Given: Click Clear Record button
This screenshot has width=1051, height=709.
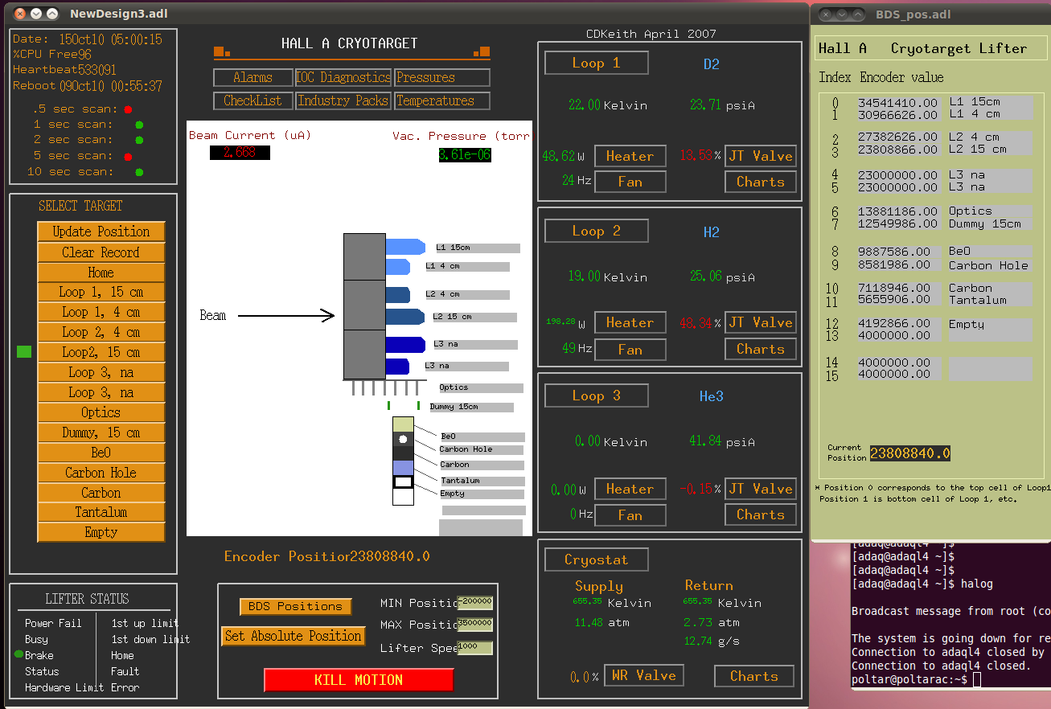Looking at the screenshot, I should pyautogui.click(x=101, y=252).
